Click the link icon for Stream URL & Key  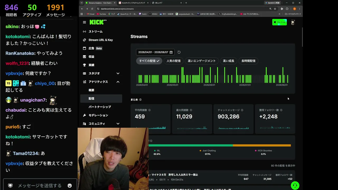[84, 40]
